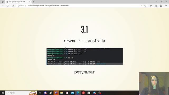Open Task View on taskbar
The height and width of the screenshot is (95, 169).
(40, 93)
